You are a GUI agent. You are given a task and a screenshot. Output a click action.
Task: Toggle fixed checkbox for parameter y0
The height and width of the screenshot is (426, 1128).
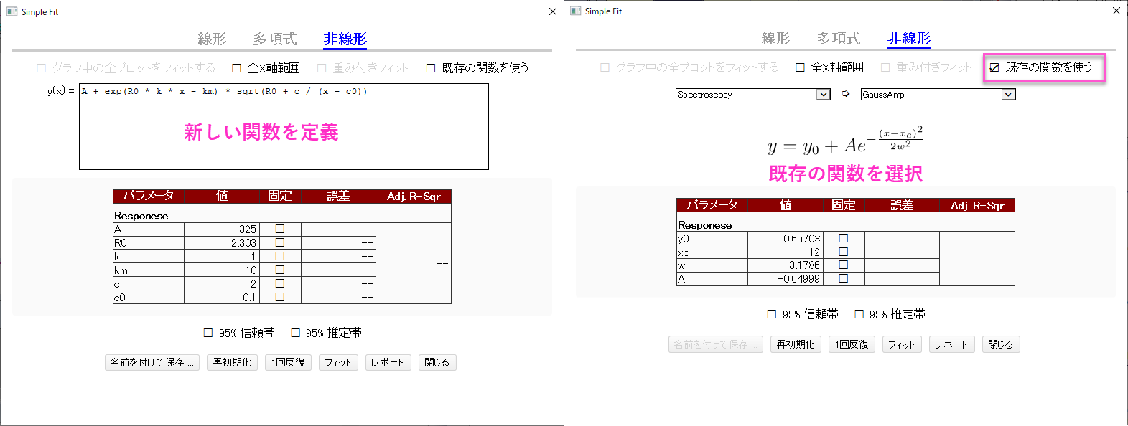click(x=844, y=238)
